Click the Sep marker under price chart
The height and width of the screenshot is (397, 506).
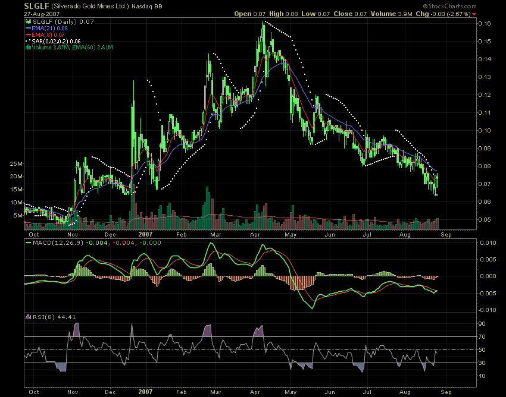tap(446, 235)
